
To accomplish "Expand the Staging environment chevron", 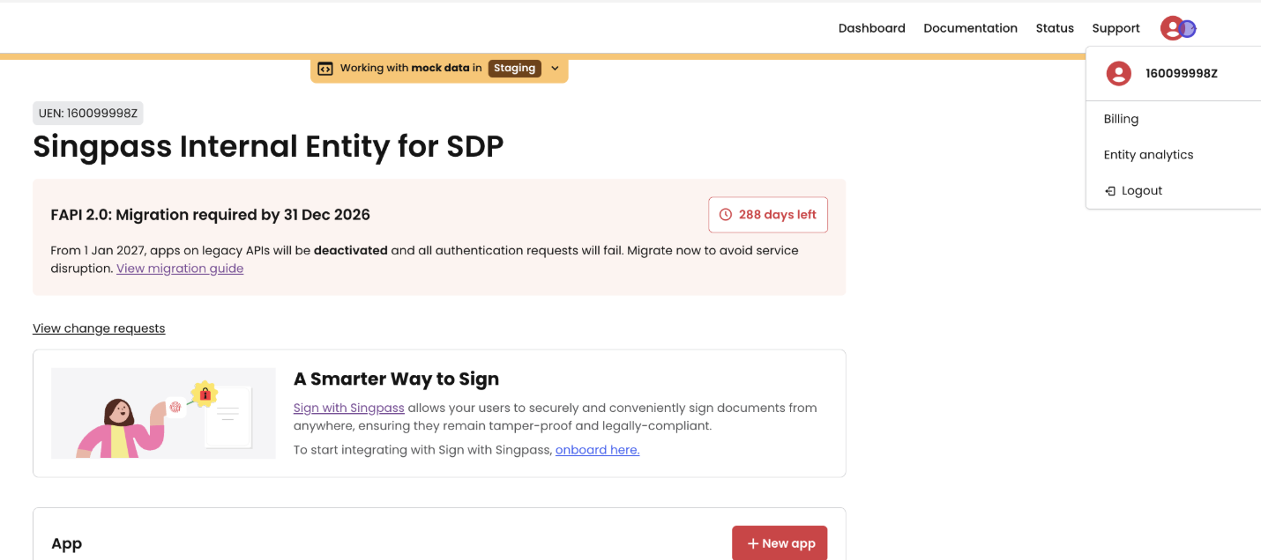I will tap(555, 68).
